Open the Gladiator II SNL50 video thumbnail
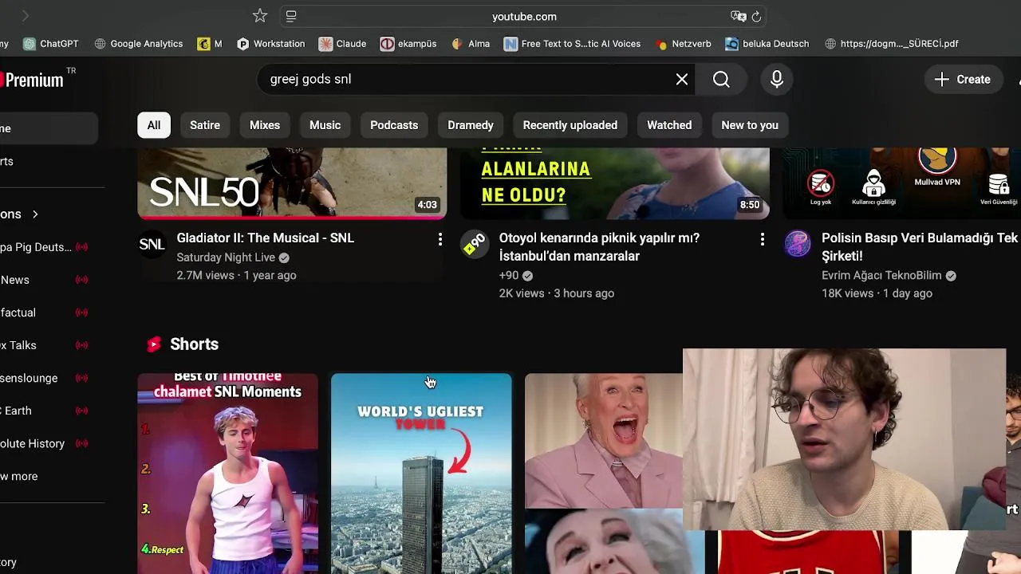1021x574 pixels. 292,183
